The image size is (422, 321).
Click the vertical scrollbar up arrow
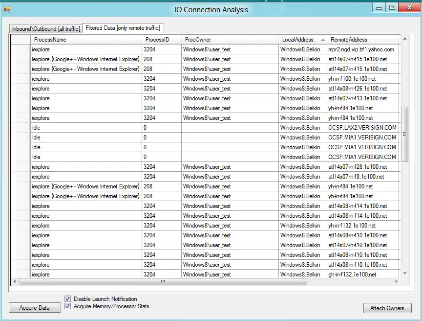405,39
